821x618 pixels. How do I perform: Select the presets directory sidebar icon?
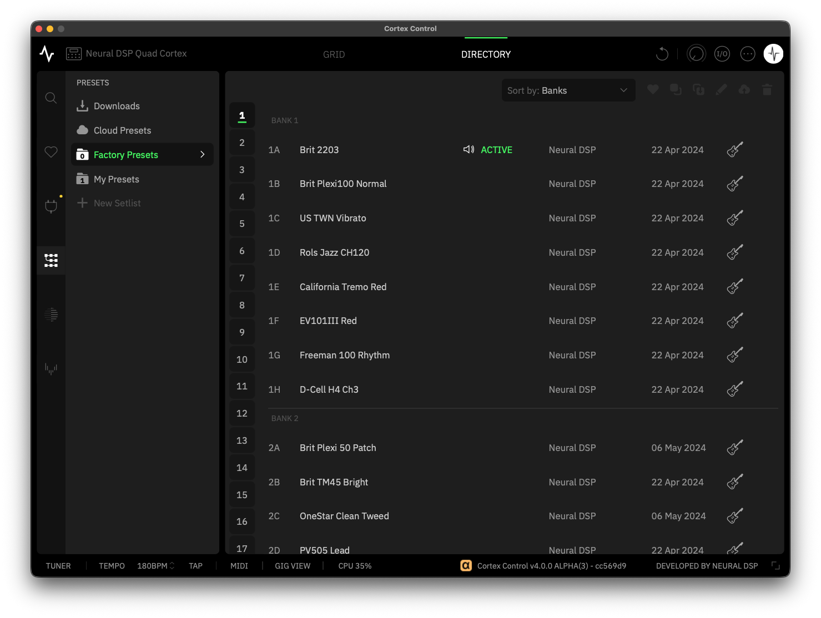[x=51, y=260]
